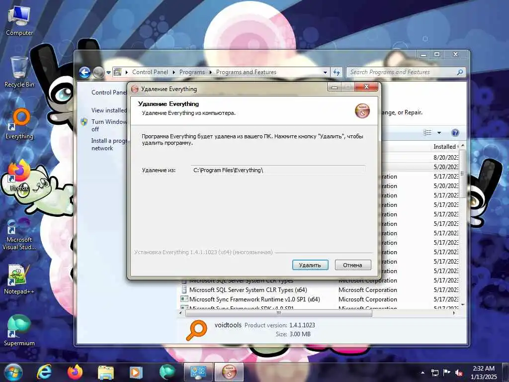Click the Programs breadcrumb

coord(192,72)
